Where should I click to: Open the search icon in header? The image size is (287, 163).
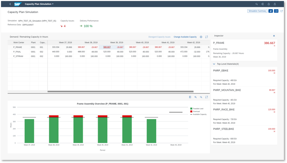257,4
